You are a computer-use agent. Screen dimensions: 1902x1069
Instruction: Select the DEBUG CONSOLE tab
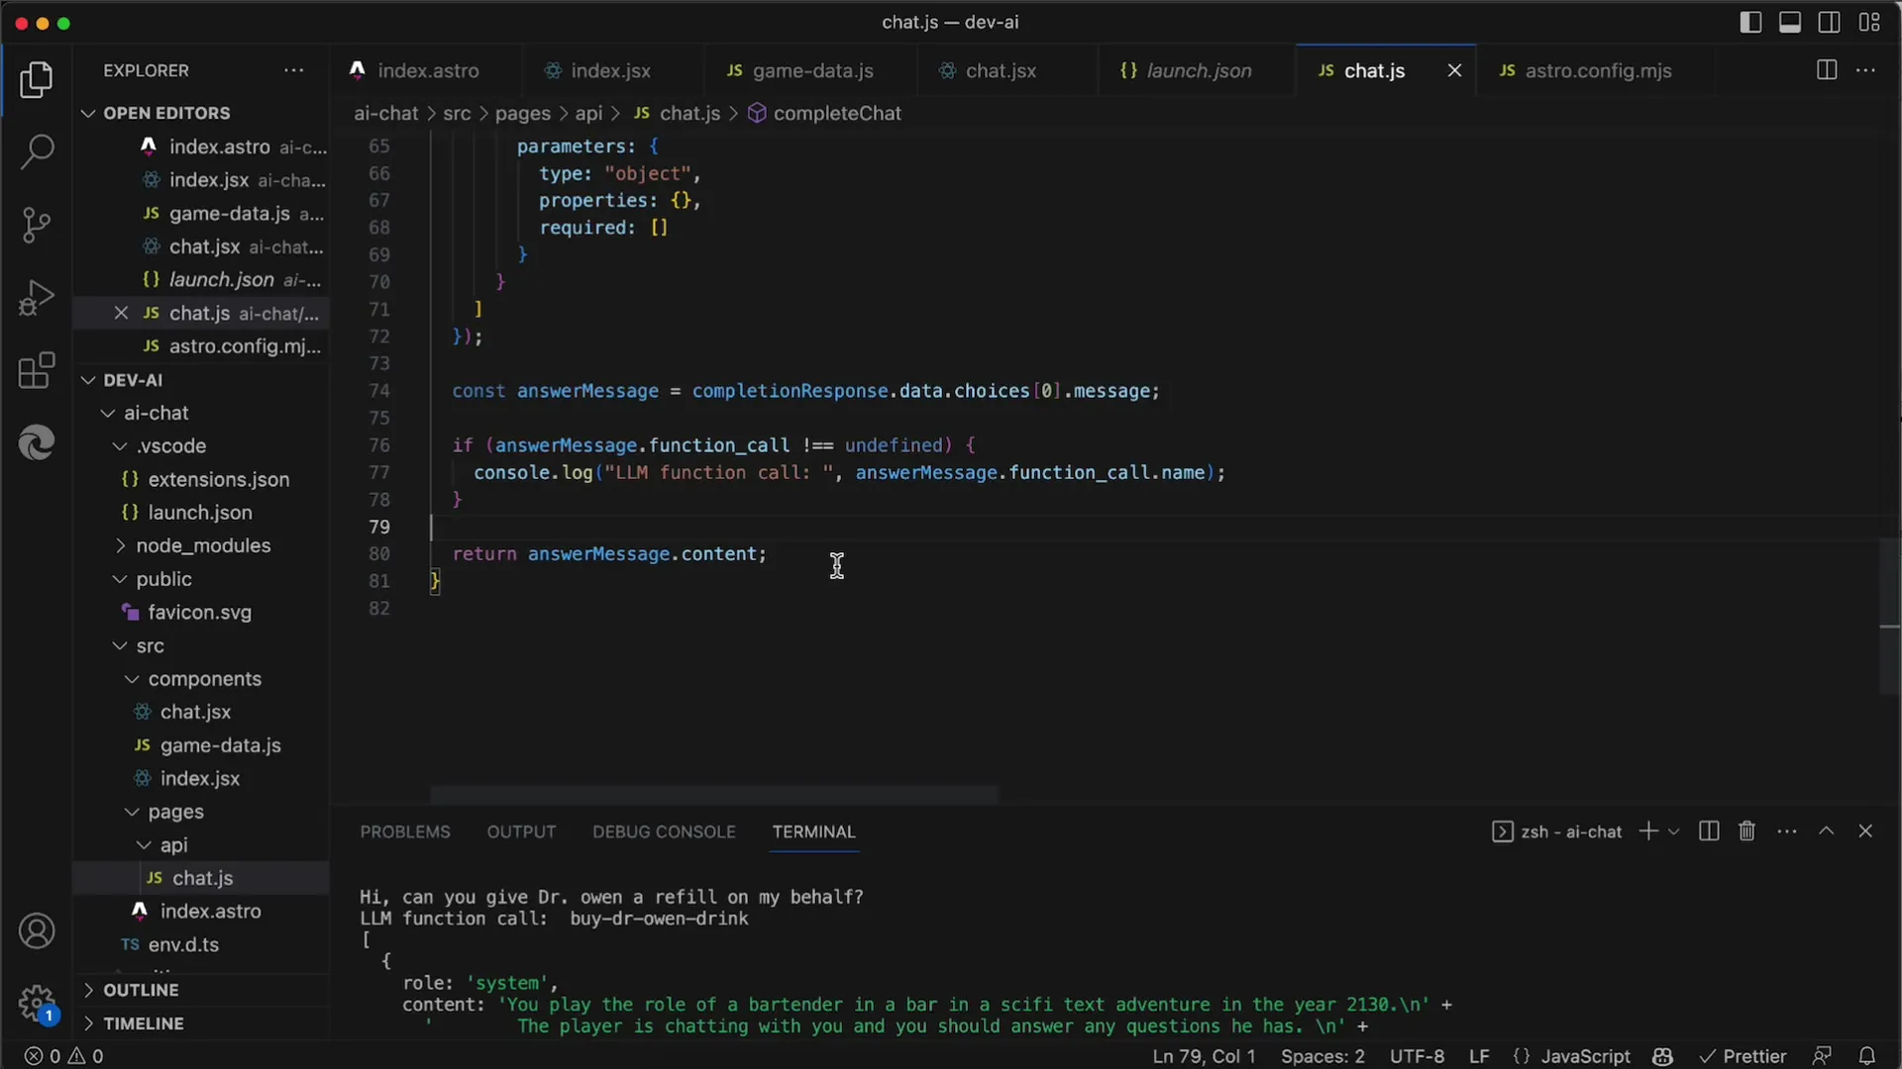(x=664, y=830)
